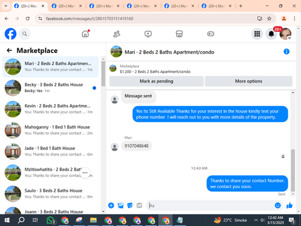Open the Facebook menu grid icon
The image size is (301, 226).
pyautogui.click(x=257, y=34)
